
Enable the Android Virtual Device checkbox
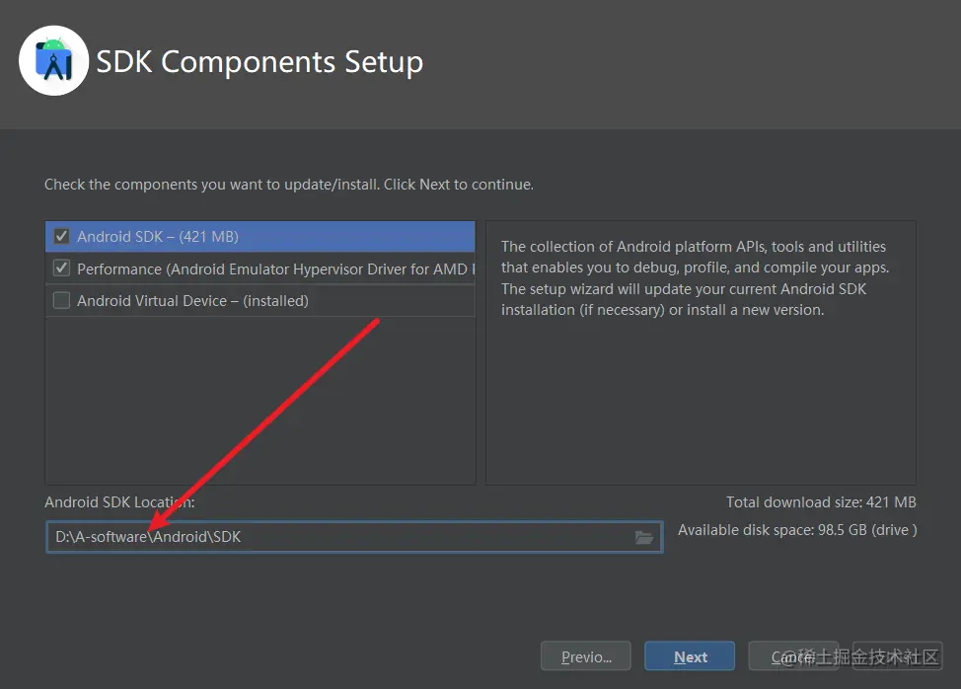coord(61,300)
